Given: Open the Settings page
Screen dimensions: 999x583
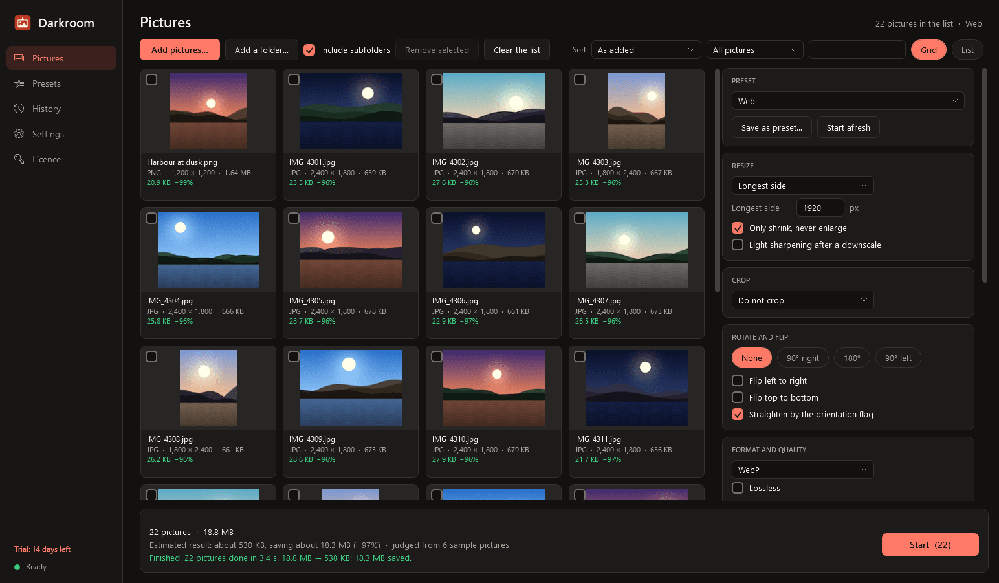Looking at the screenshot, I should (61, 134).
